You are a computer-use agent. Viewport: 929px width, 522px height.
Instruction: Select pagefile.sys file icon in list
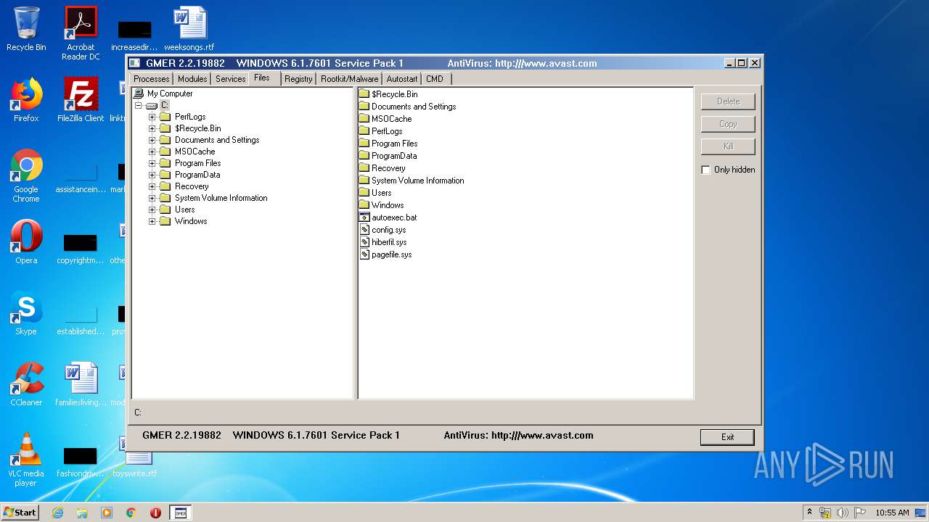(x=364, y=254)
